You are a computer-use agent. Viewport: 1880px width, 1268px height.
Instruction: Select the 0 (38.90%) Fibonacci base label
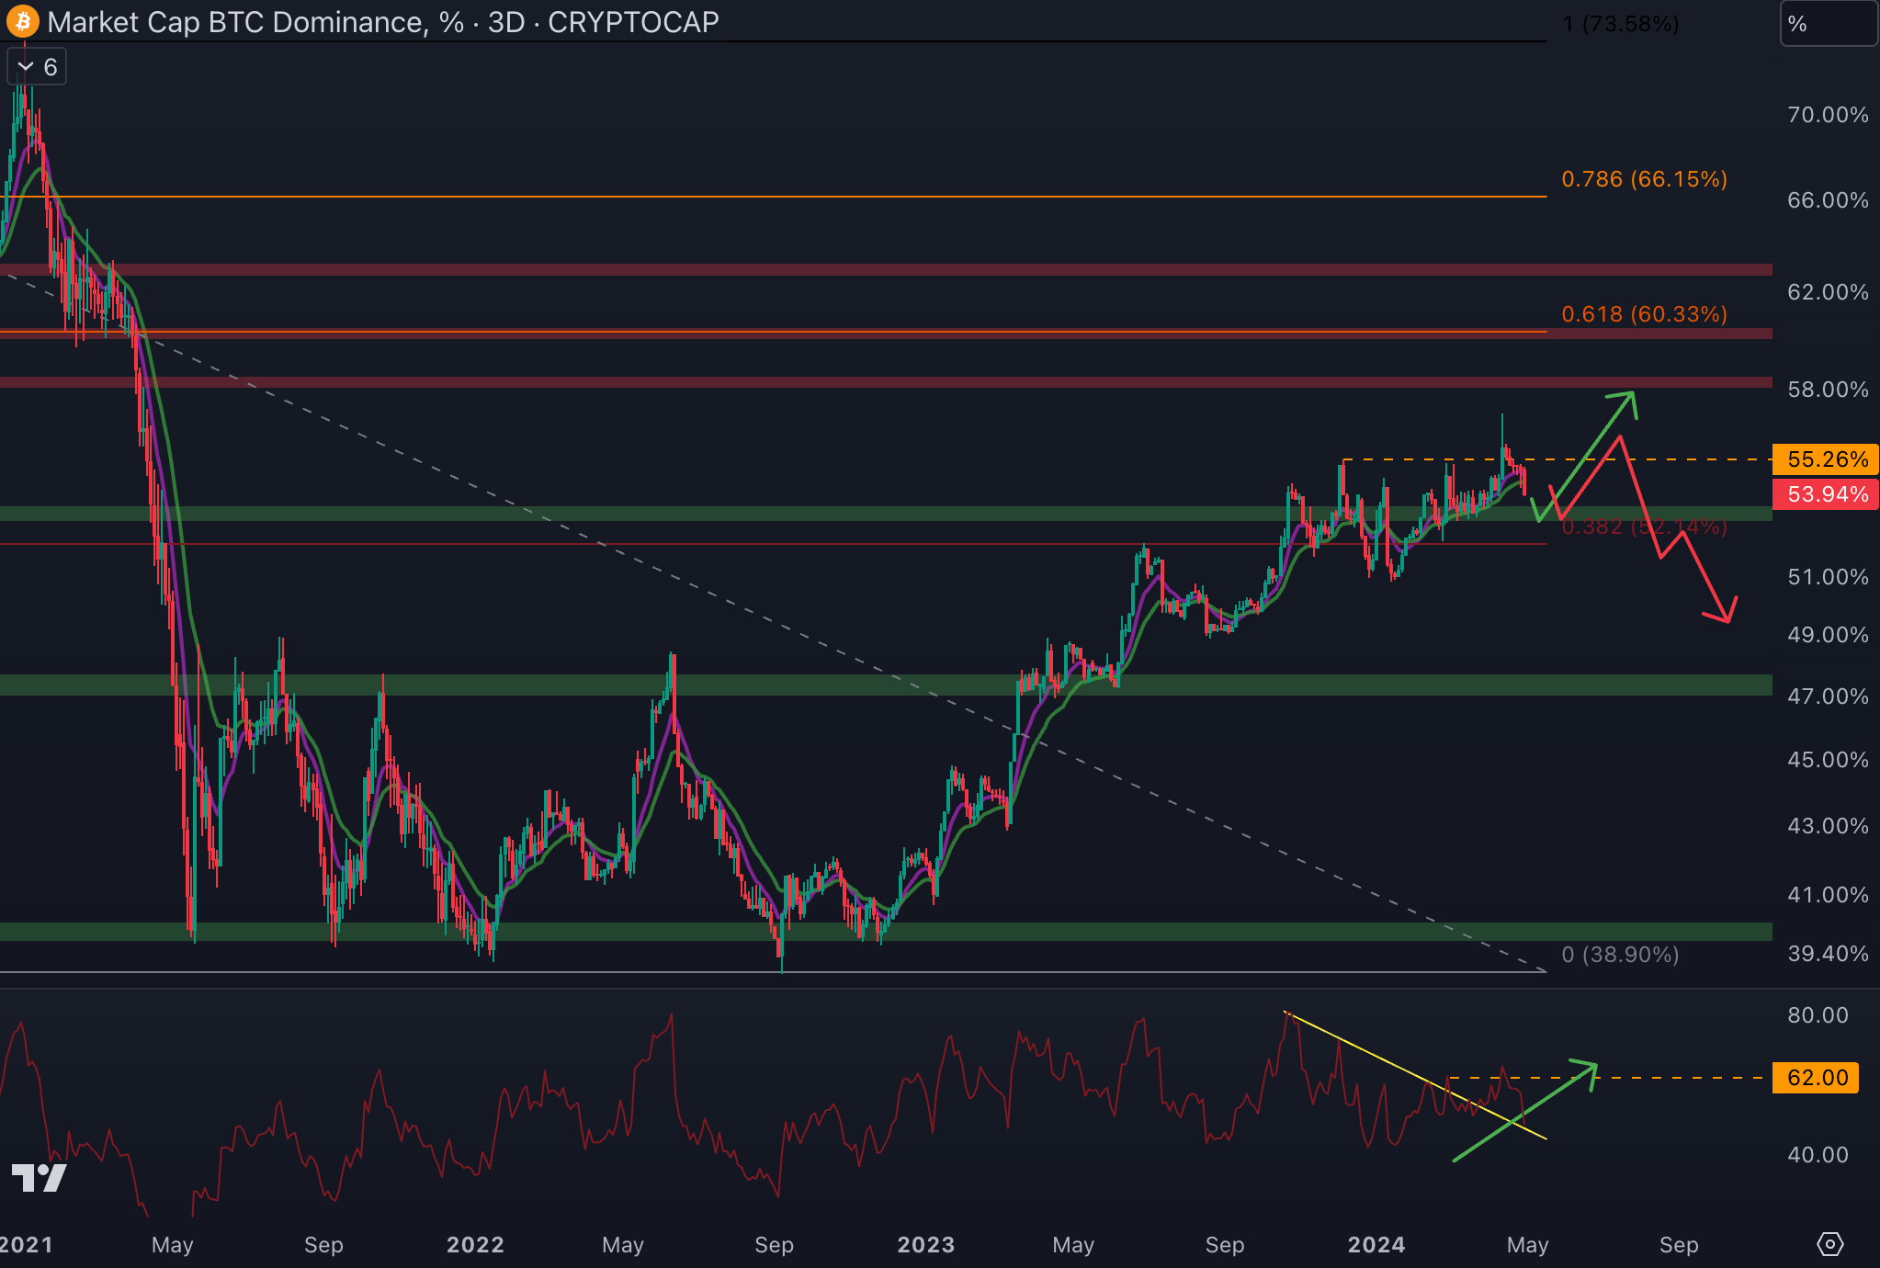pyautogui.click(x=1620, y=955)
